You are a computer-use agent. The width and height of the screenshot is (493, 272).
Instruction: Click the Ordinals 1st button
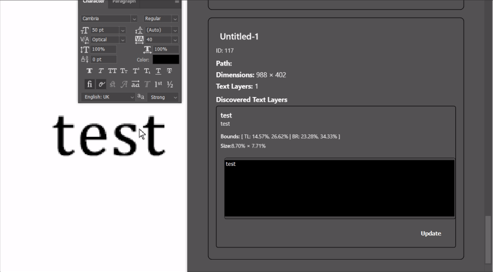tap(158, 84)
